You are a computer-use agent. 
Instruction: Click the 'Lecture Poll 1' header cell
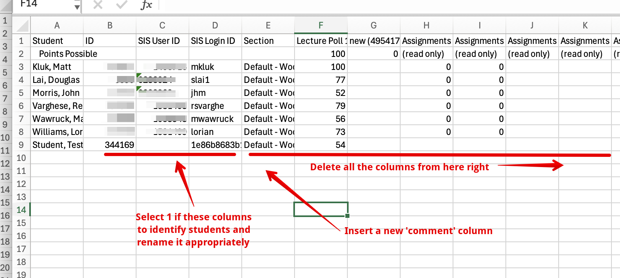coord(321,41)
